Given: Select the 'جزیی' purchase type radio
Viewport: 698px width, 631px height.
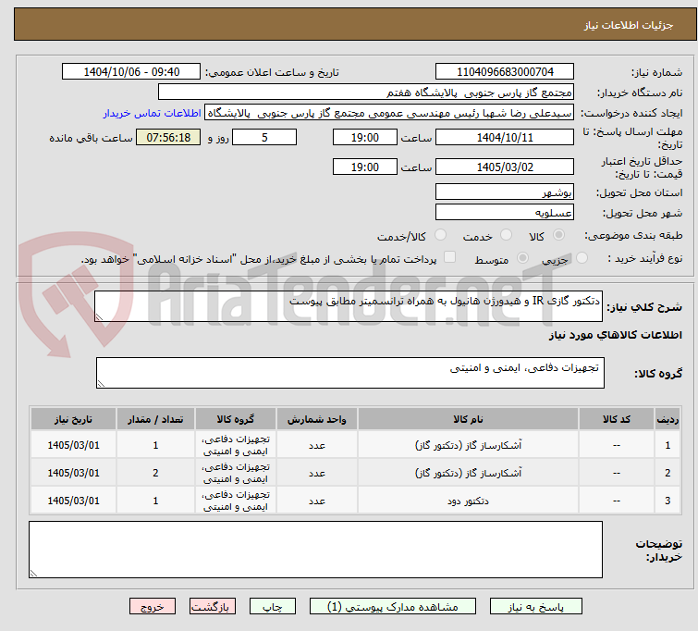Looking at the screenshot, I should [x=582, y=257].
